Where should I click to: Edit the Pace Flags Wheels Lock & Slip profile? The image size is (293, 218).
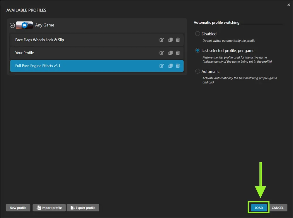click(161, 40)
